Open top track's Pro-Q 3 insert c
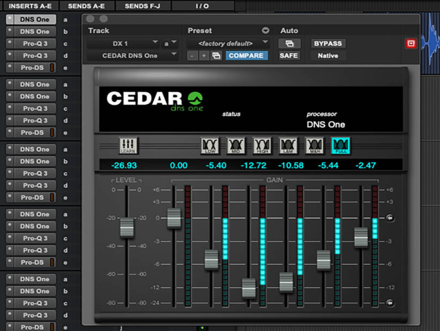This screenshot has width=440, height=331. point(35,43)
